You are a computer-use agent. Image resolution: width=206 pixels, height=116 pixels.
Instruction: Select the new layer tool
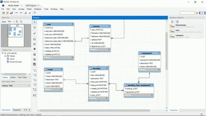click(x=34, y=39)
